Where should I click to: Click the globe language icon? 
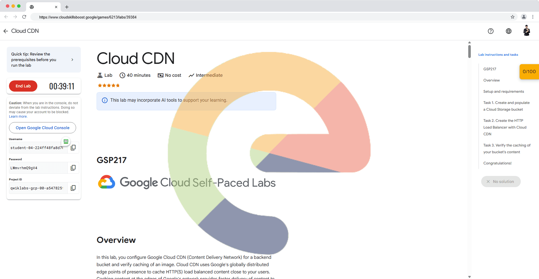[508, 31]
